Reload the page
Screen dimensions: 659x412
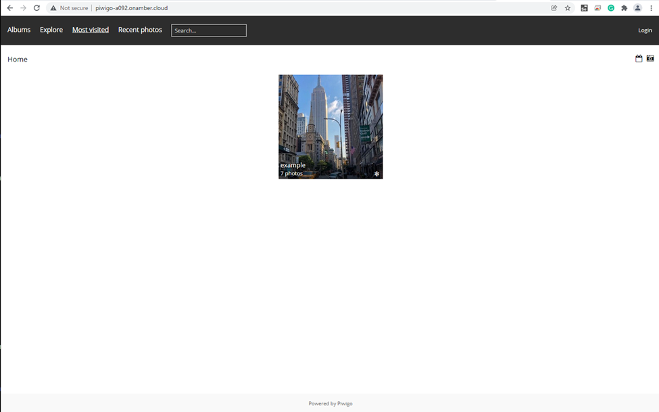coord(37,8)
